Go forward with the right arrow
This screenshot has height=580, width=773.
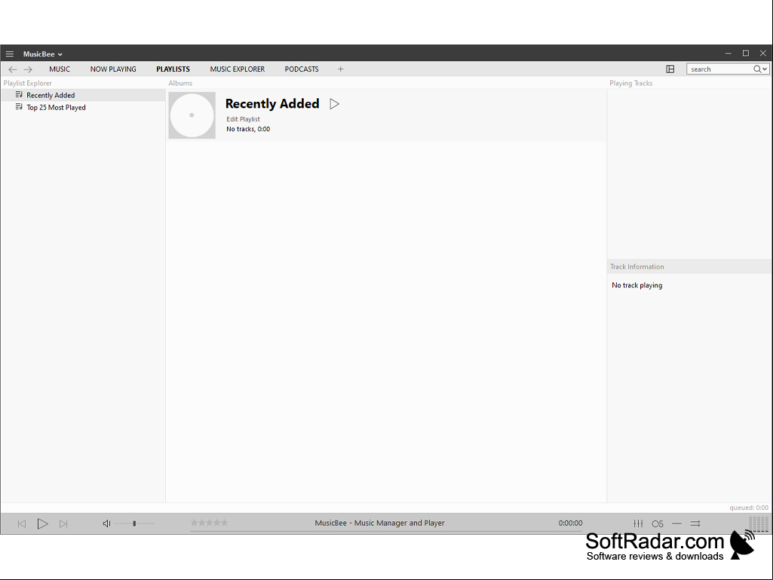tap(28, 69)
